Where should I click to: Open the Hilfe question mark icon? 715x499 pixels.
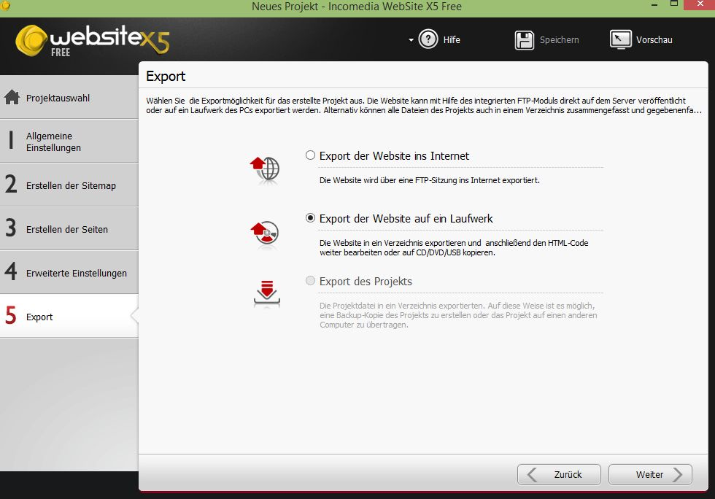point(428,39)
